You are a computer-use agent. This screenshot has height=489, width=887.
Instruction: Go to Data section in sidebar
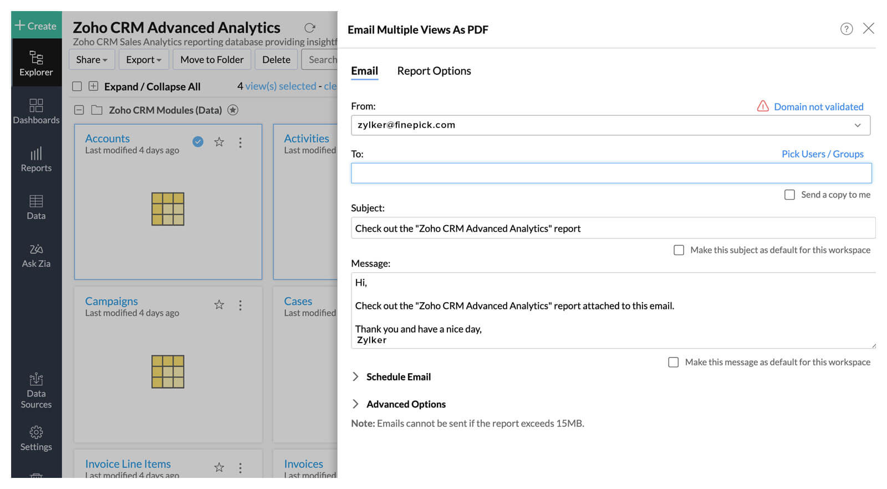pos(36,207)
